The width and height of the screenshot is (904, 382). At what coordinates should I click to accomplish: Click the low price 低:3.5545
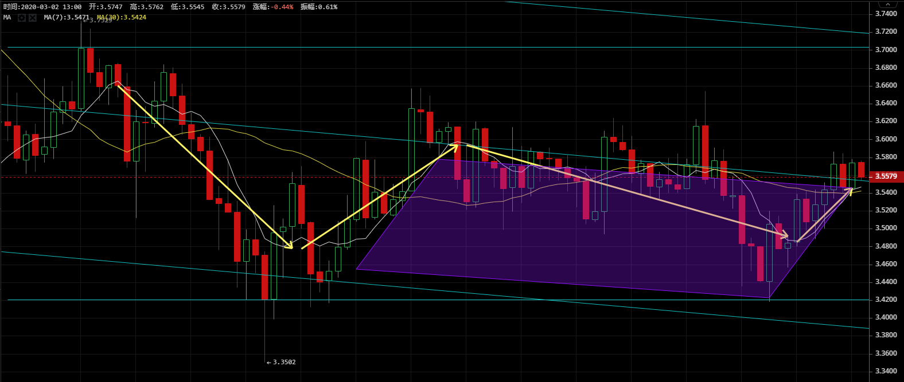(x=188, y=7)
